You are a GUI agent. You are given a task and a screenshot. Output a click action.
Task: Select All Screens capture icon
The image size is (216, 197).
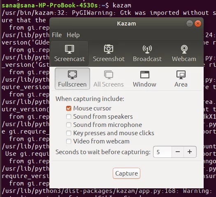click(109, 75)
